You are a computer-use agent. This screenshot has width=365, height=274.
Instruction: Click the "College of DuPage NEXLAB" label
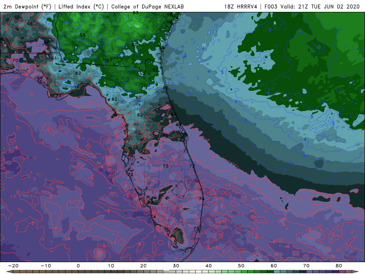[147, 6]
